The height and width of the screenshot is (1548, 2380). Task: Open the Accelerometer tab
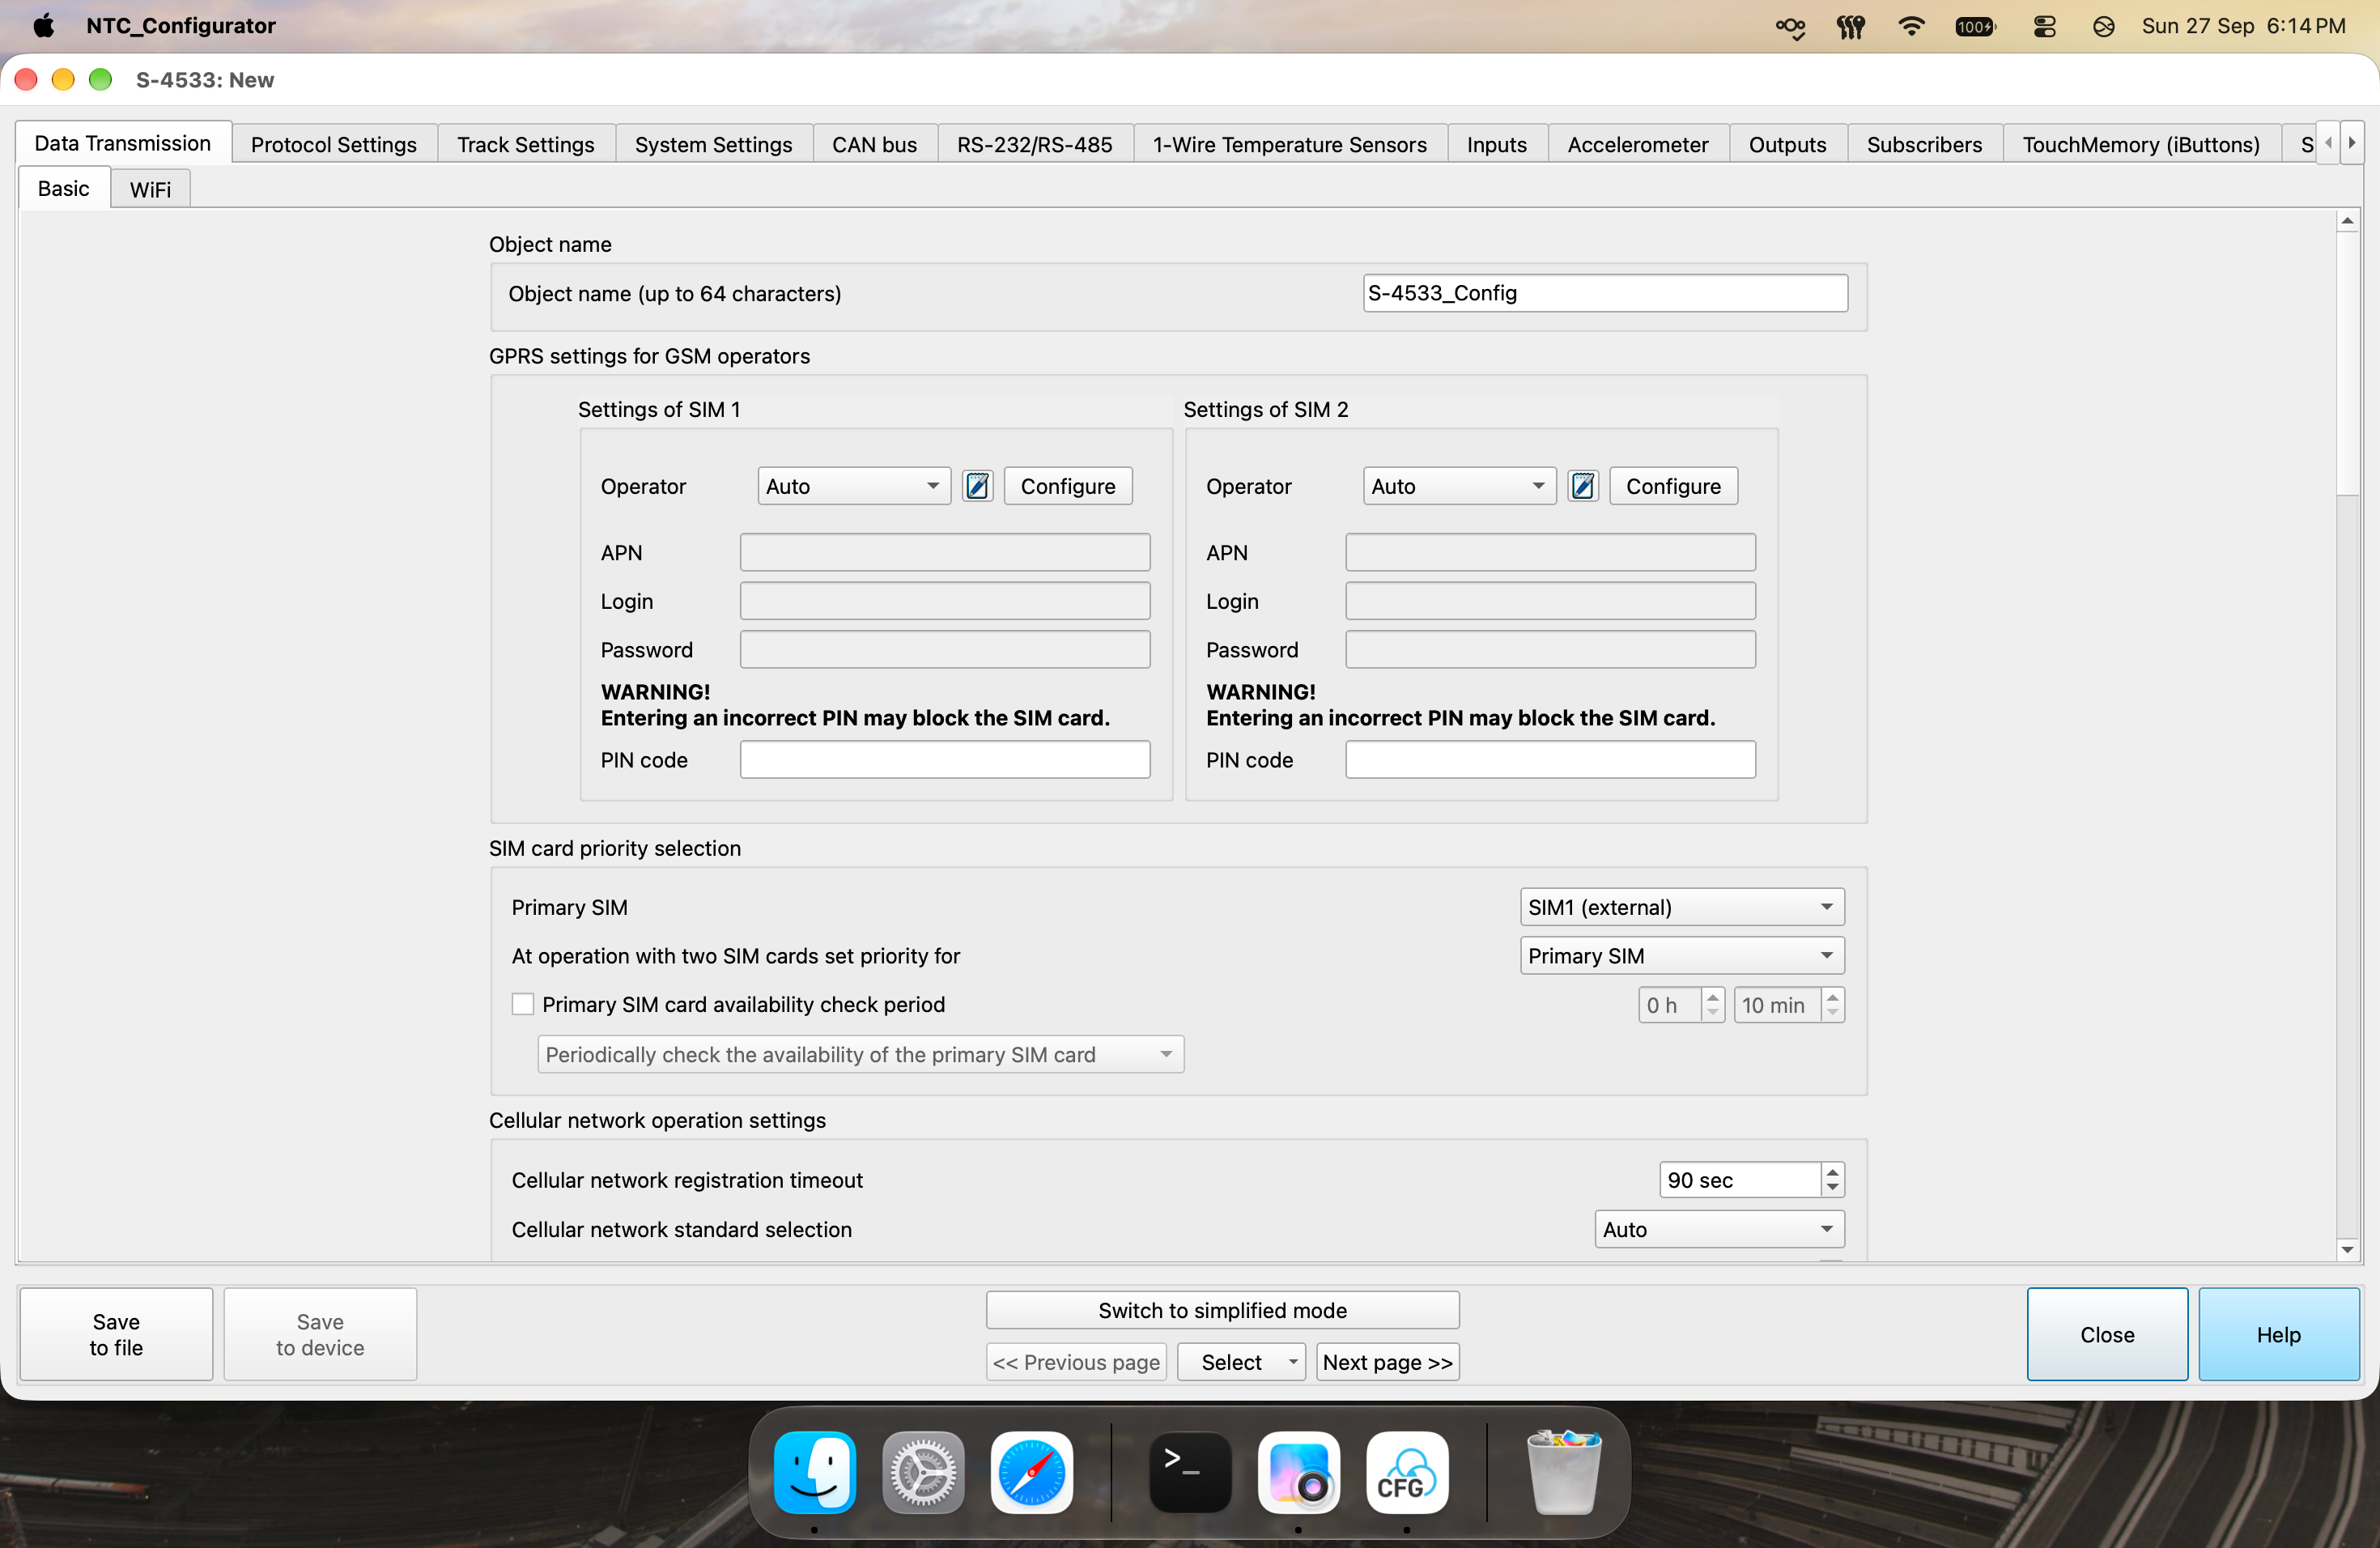click(1637, 144)
